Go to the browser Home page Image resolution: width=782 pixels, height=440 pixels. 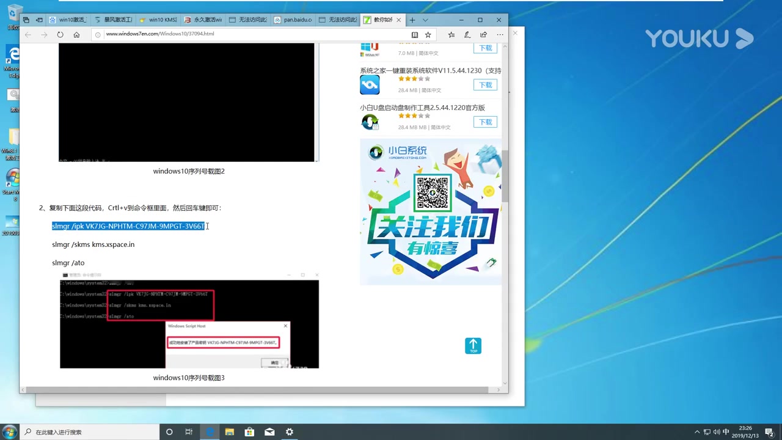click(x=76, y=34)
